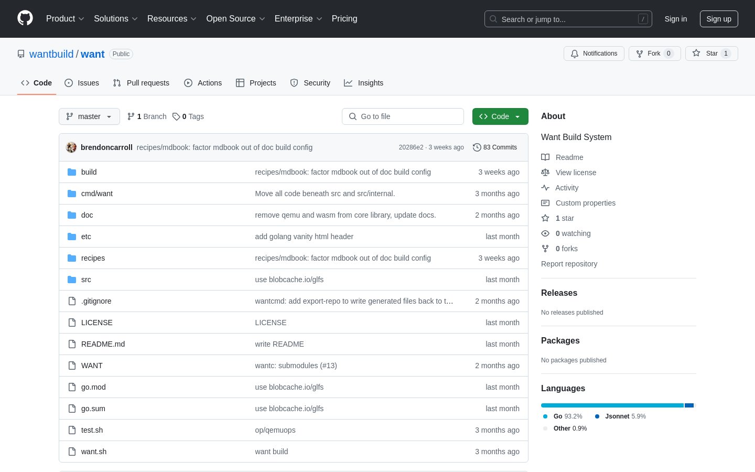Click the Notifications bell icon
The image size is (755, 472).
click(x=575, y=53)
